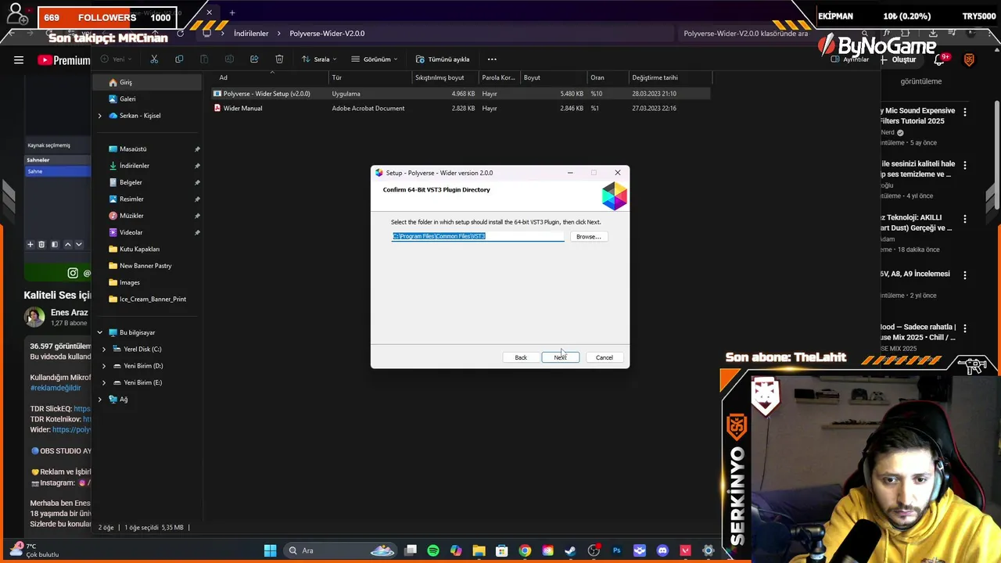Select Polyverse - Wider Setup (v2.0.0) file
The height and width of the screenshot is (563, 1001).
pyautogui.click(x=461, y=94)
